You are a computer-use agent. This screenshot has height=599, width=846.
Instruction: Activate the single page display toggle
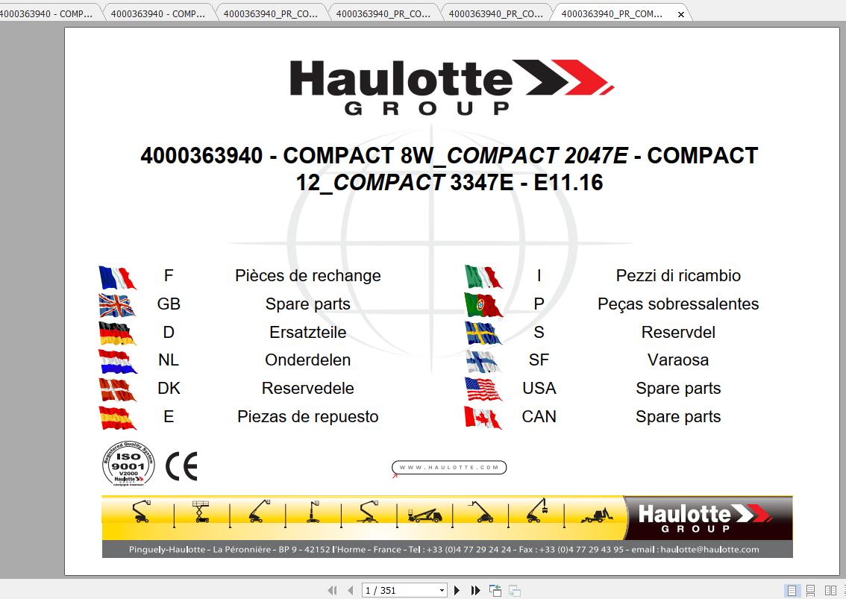tap(792, 589)
